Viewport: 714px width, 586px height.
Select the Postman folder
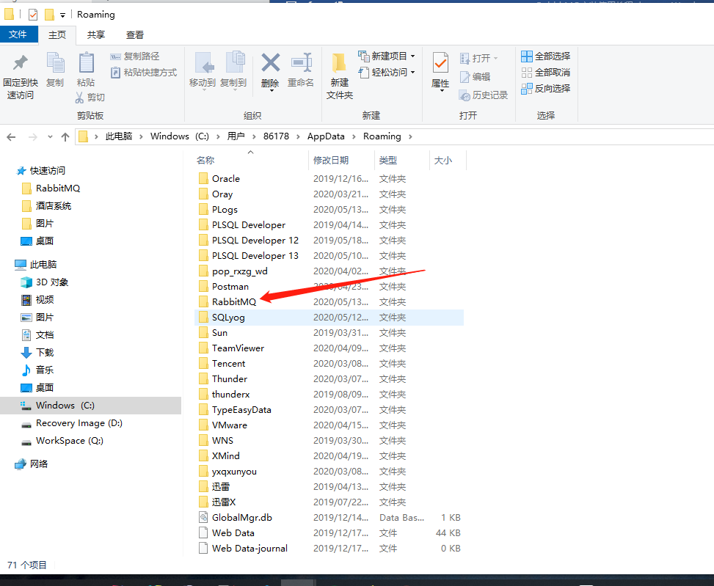coord(329,286)
